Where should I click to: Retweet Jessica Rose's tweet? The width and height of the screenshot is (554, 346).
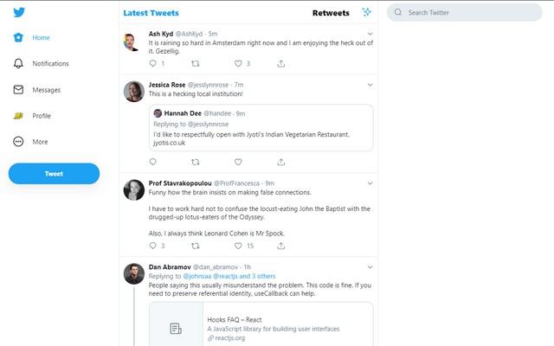point(195,162)
